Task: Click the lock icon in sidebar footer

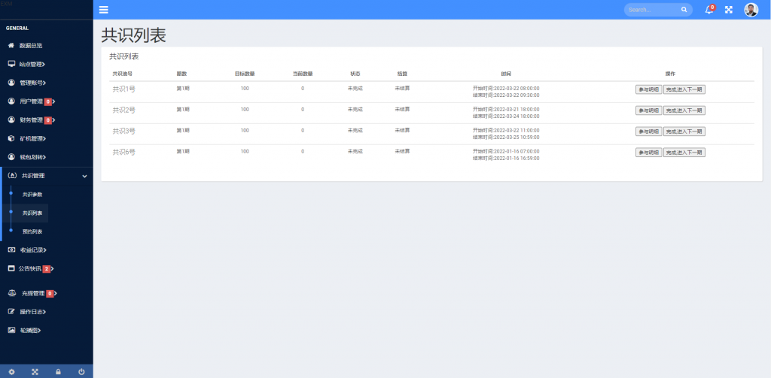Action: (x=58, y=371)
